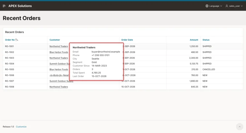Click order number RO-1006

pyautogui.click(x=9, y=75)
